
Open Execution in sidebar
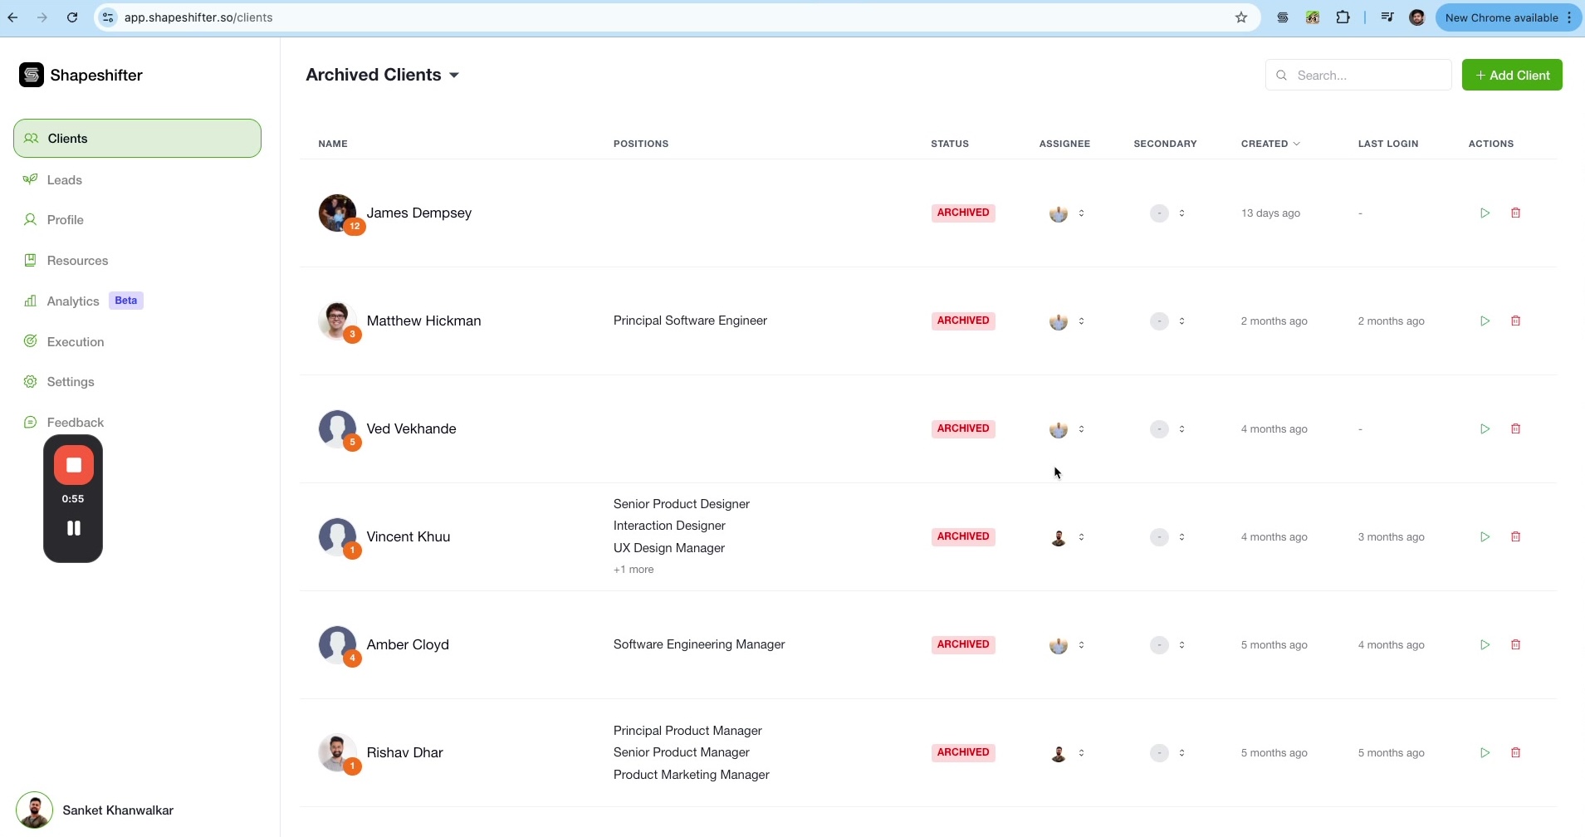pos(75,342)
